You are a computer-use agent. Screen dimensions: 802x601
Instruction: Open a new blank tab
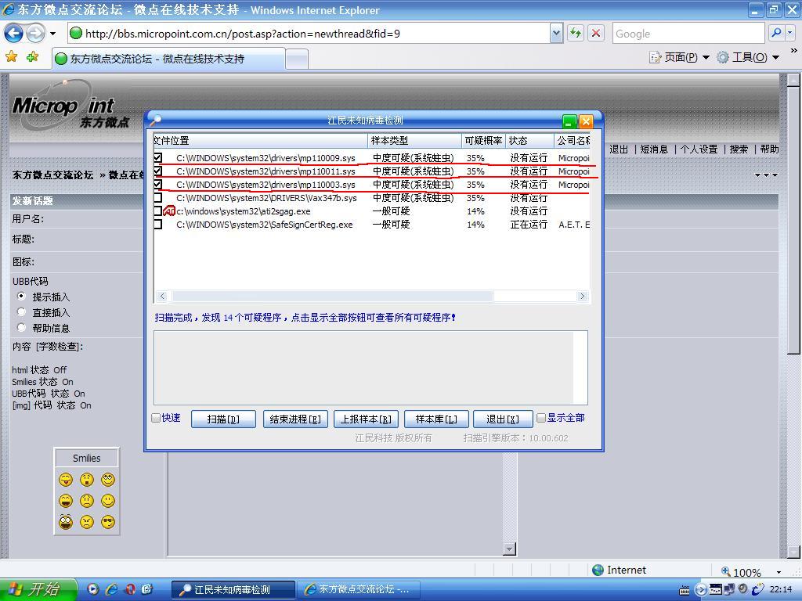(x=297, y=59)
